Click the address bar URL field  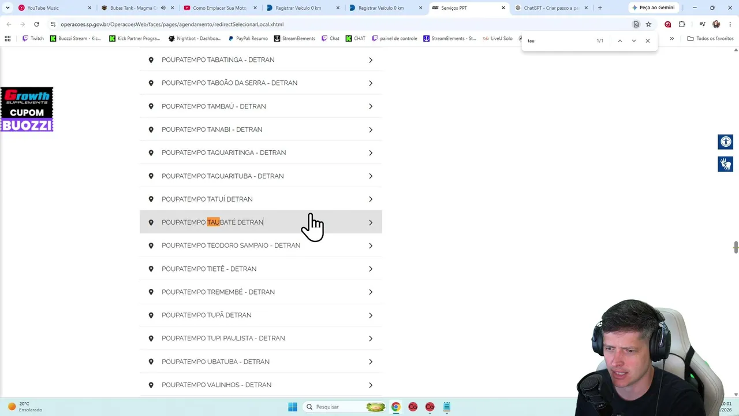(341, 24)
